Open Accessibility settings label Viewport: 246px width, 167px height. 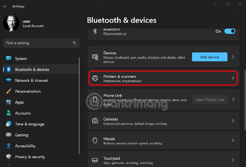(25, 146)
